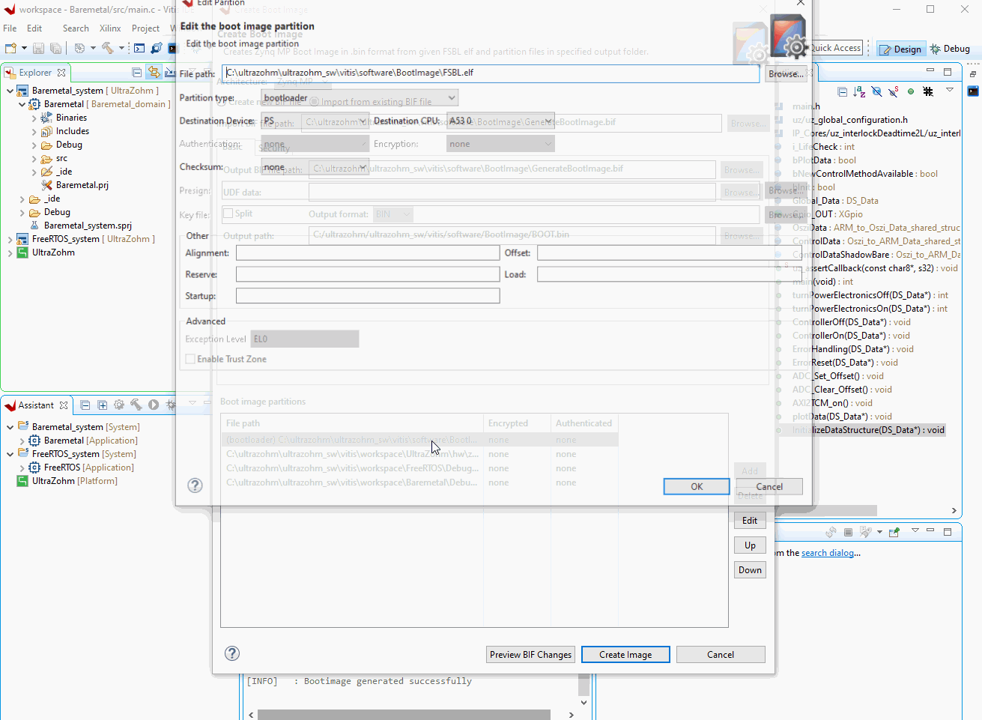The height and width of the screenshot is (720, 982).
Task: Collapse the Baremetal_system project in Explorer
Action: pyautogui.click(x=10, y=91)
